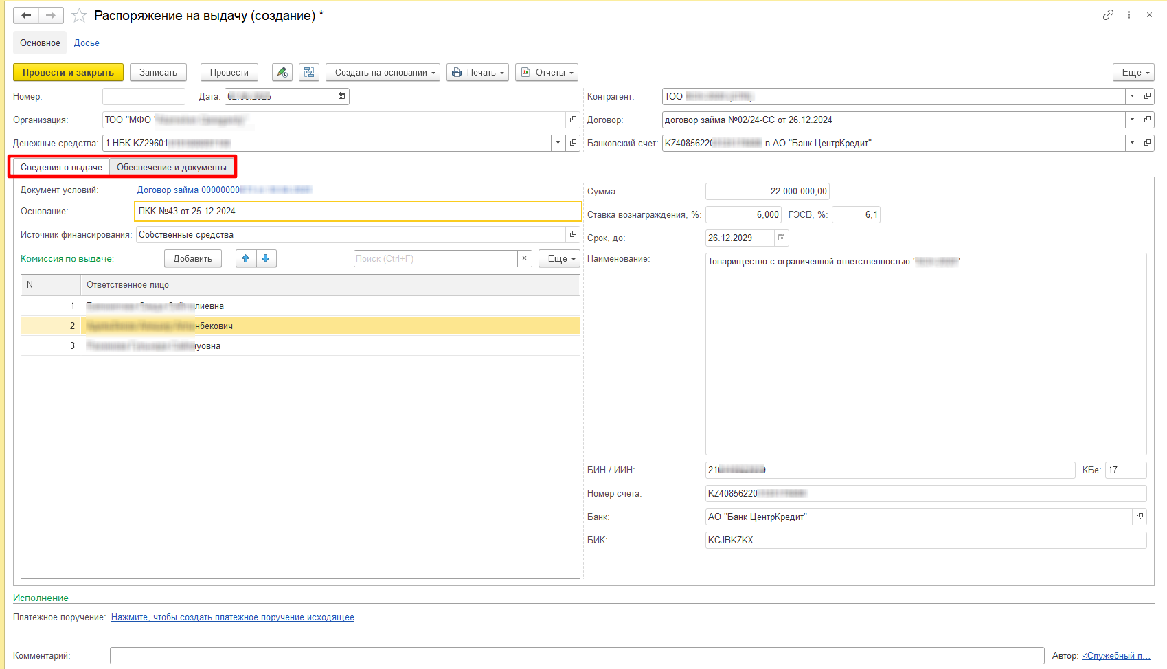Select the Основное section

coord(40,43)
